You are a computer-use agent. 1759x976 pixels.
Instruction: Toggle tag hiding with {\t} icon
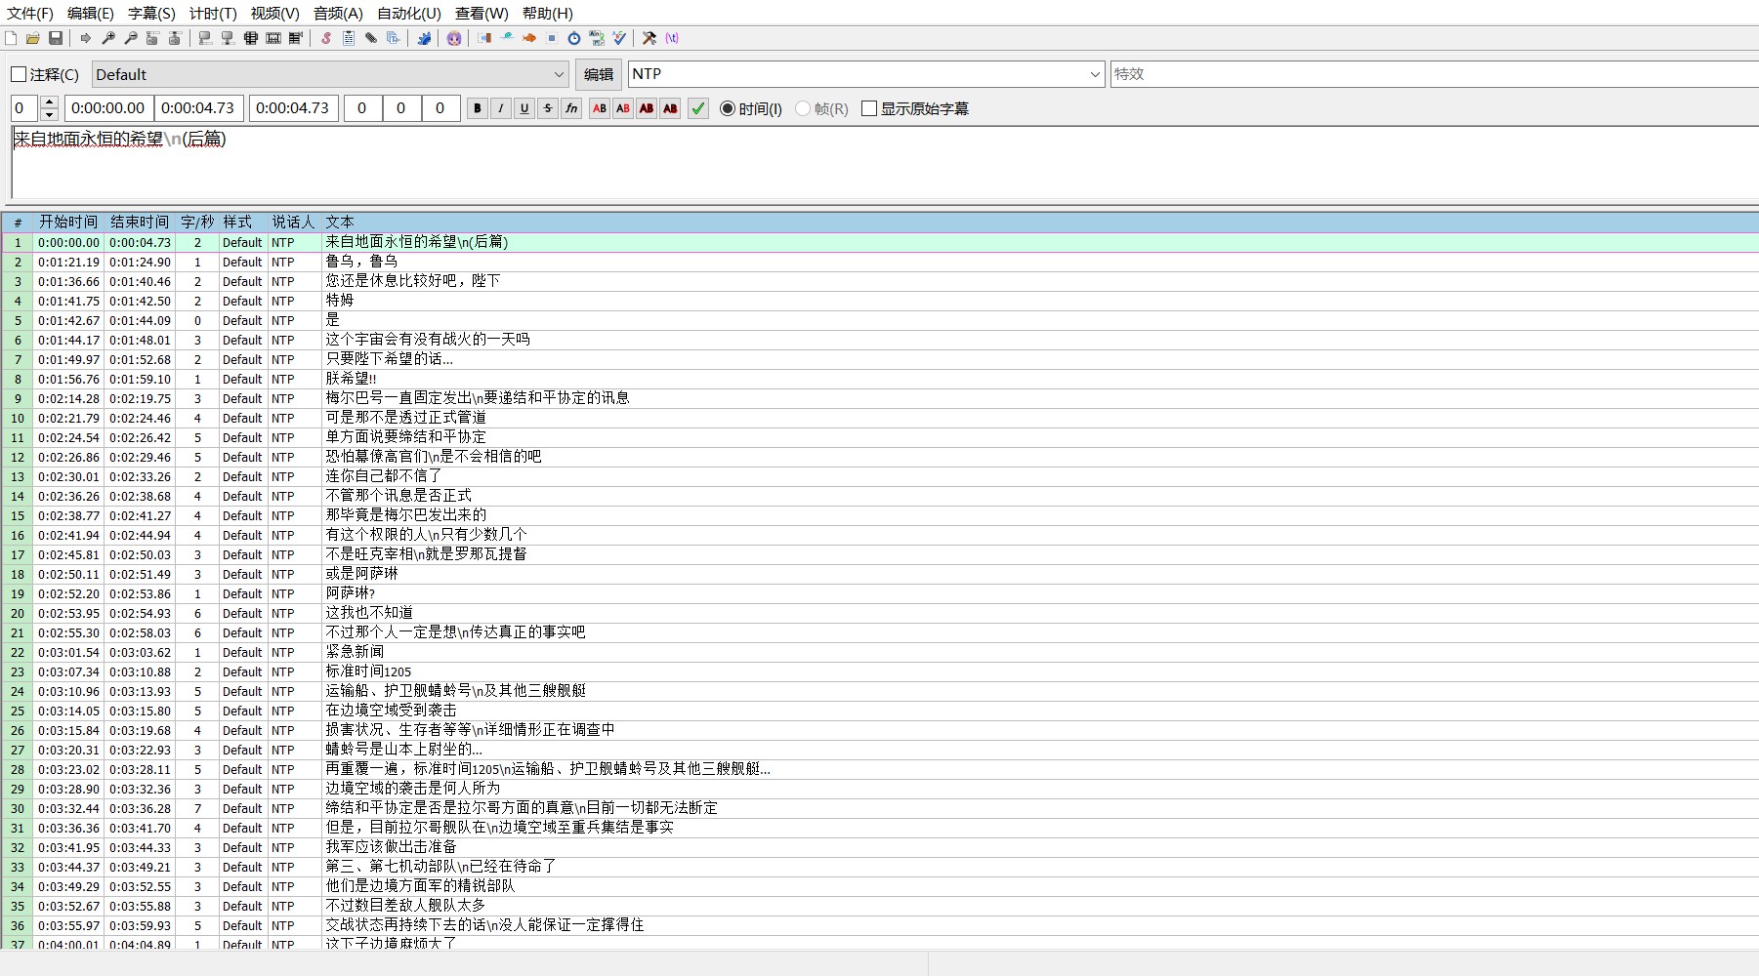(x=672, y=38)
